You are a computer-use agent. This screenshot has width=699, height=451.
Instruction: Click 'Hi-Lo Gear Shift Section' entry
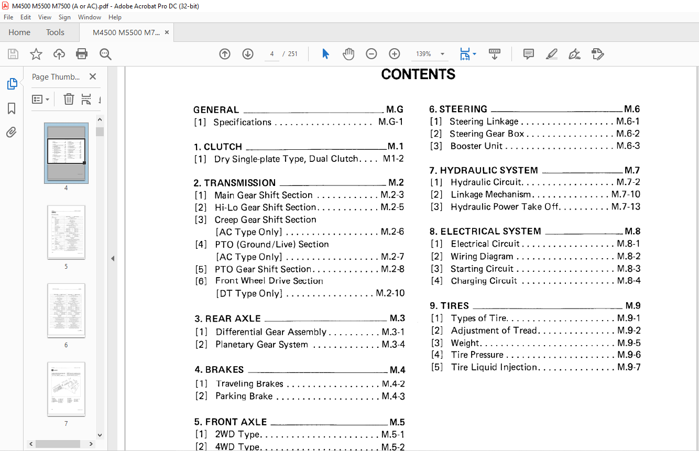265,207
